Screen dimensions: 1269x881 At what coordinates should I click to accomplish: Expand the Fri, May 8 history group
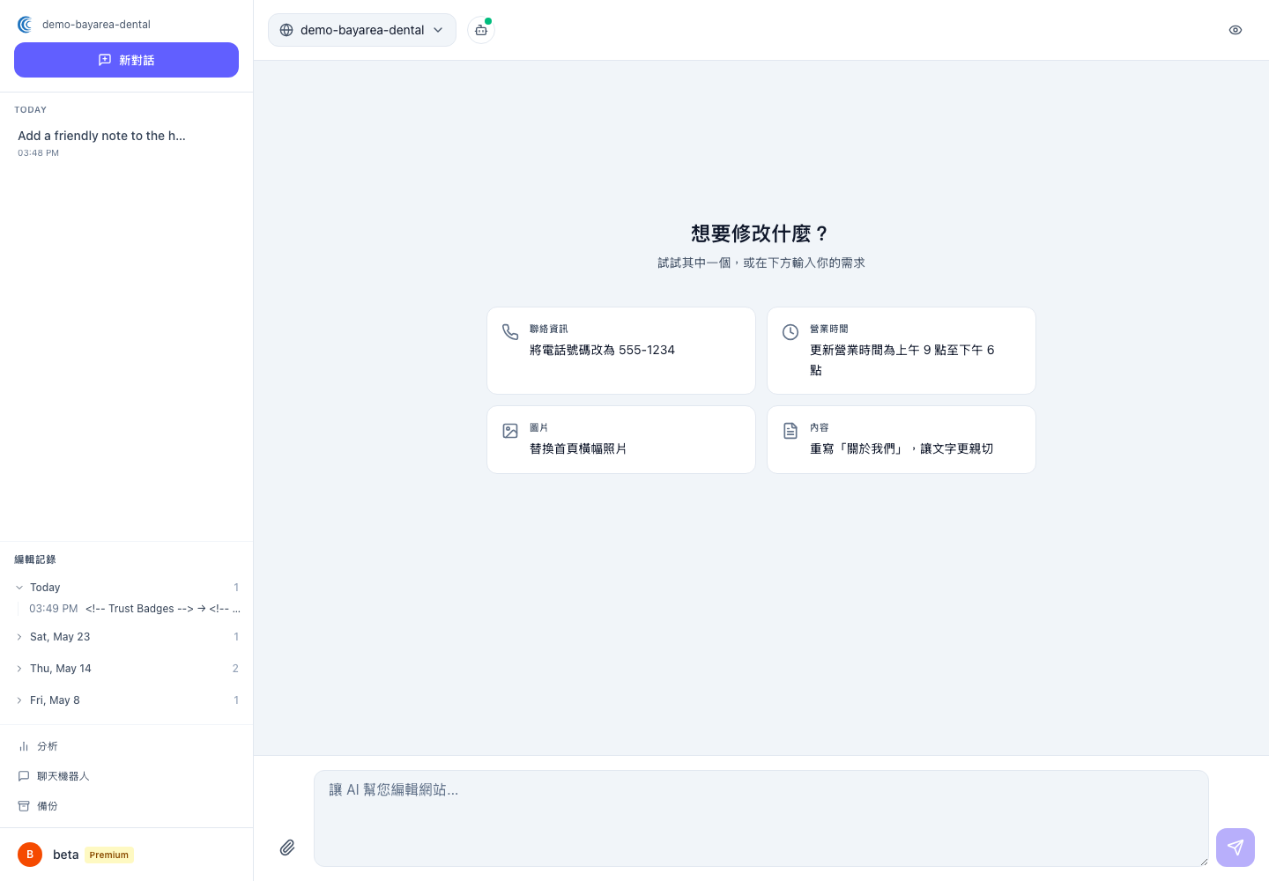tap(126, 700)
